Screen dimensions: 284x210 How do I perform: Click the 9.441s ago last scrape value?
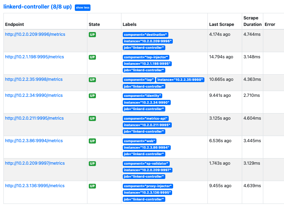point(220,95)
